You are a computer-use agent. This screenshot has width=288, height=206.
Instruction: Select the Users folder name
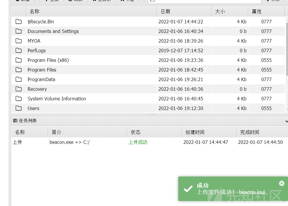tap(33, 109)
